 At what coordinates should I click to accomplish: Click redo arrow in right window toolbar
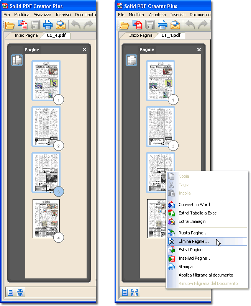203,25
